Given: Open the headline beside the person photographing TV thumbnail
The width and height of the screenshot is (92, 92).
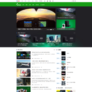Looking at the screenshot, I should click(41, 70).
